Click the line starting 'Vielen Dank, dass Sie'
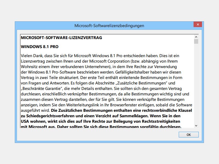 click(100, 56)
